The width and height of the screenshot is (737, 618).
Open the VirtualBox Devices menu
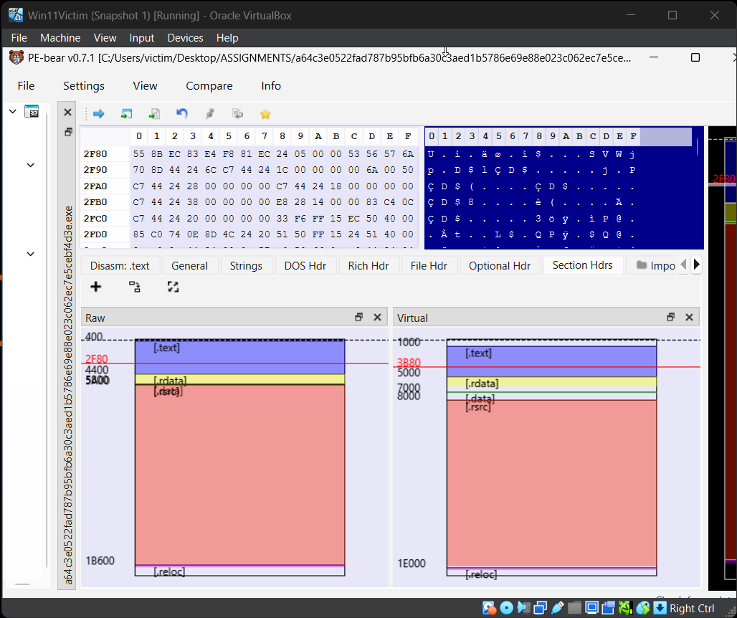[185, 38]
